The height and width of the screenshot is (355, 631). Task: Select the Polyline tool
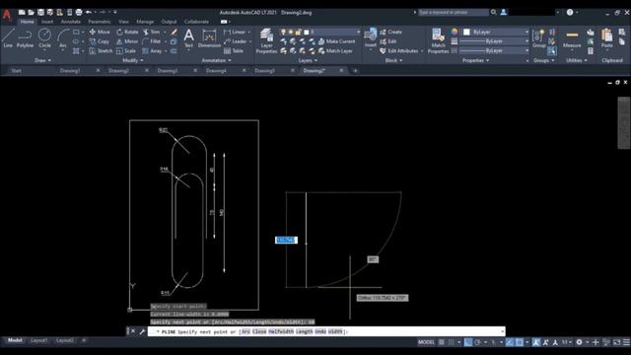coord(25,38)
